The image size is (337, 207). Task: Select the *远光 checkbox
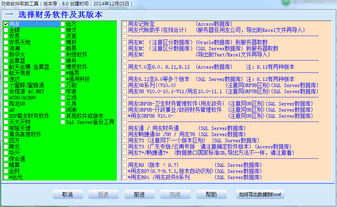pyautogui.click(x=6, y=177)
